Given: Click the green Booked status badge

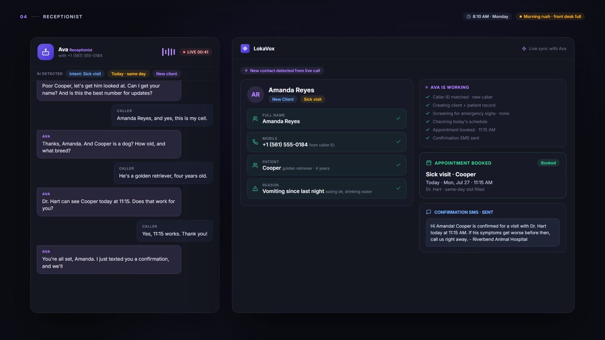Looking at the screenshot, I should [x=548, y=163].
